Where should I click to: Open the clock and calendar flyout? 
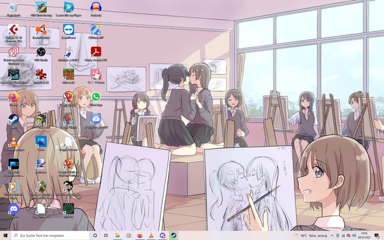coord(364,235)
